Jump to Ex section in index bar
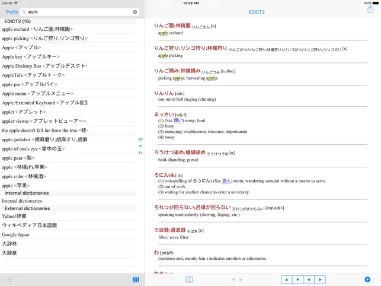The width and height of the screenshot is (381, 286). pos(140,152)
